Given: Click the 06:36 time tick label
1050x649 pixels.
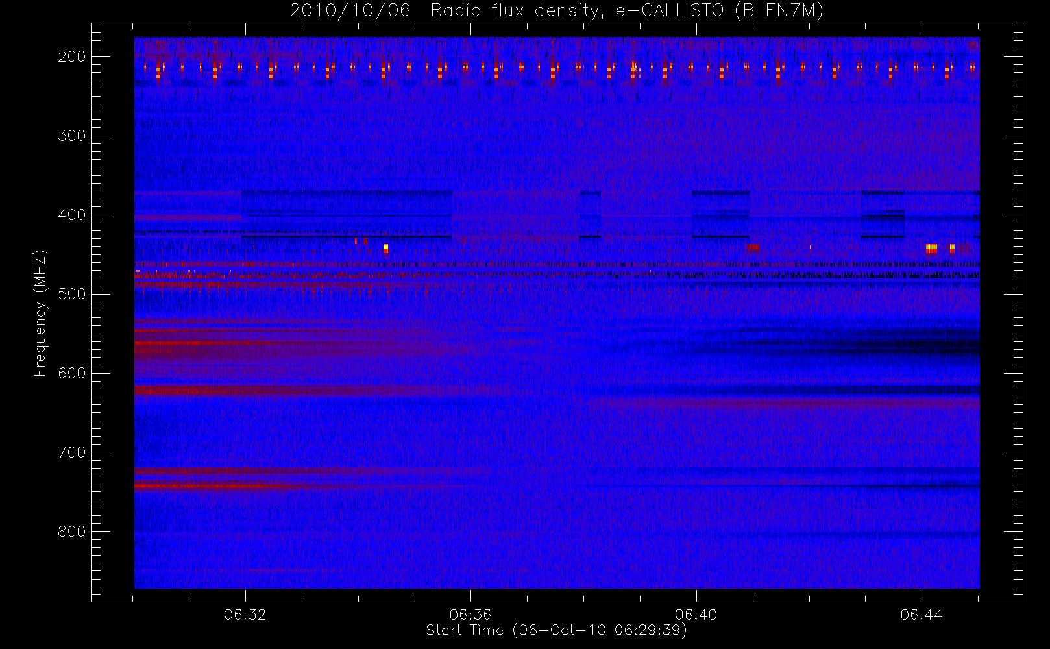Looking at the screenshot, I should [x=470, y=615].
